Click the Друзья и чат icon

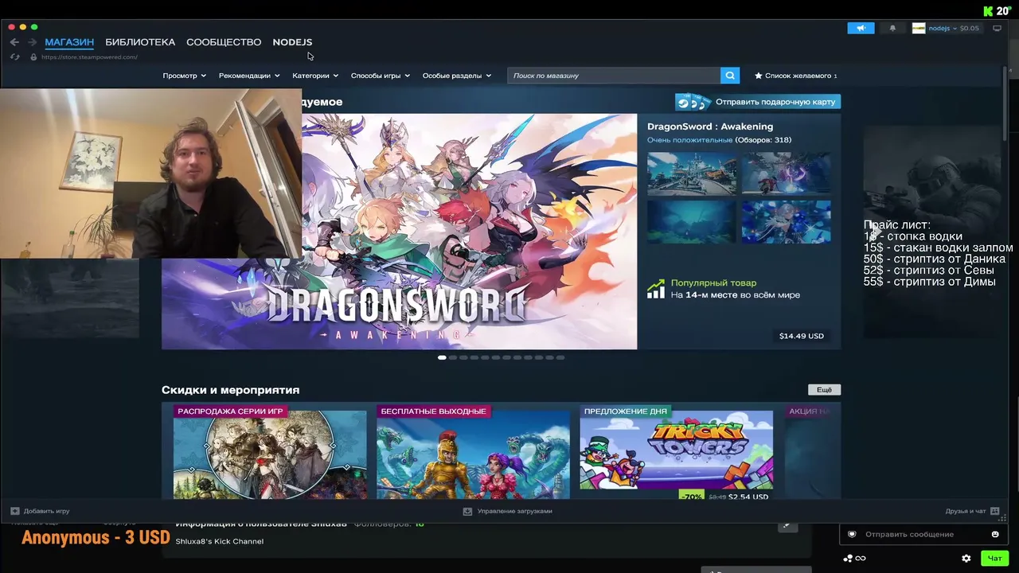[994, 511]
